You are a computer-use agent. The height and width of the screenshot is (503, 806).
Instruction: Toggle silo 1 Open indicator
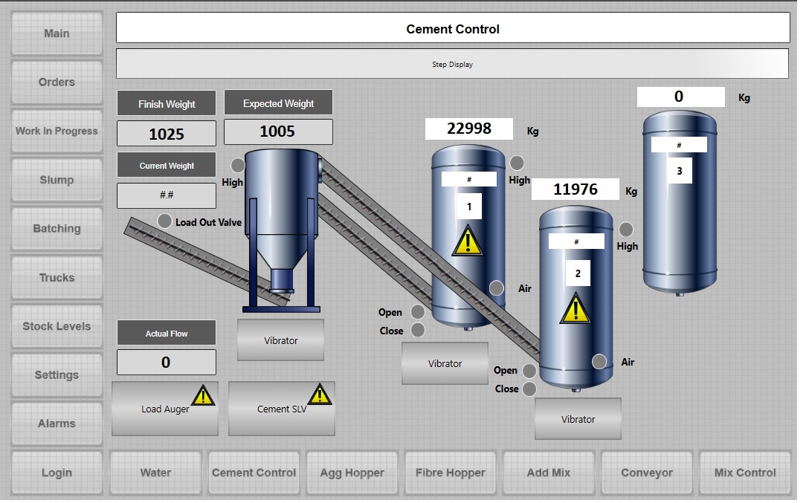[418, 312]
